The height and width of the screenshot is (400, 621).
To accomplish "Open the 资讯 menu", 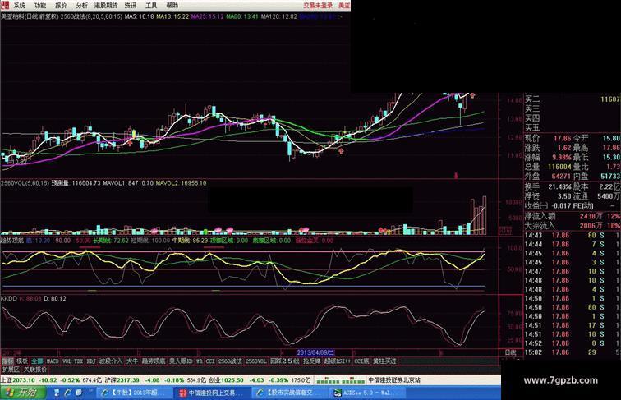I will [x=131, y=6].
